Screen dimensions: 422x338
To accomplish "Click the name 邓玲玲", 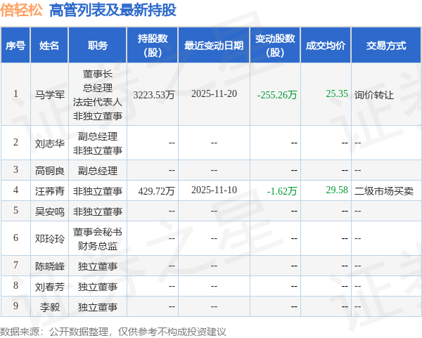I will point(50,239).
